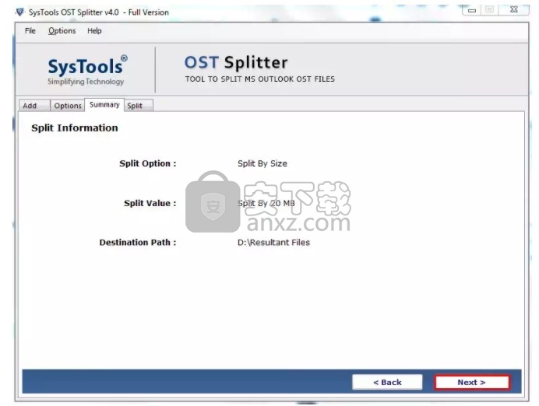
Task: Switch to the Options tab
Action: 67,105
